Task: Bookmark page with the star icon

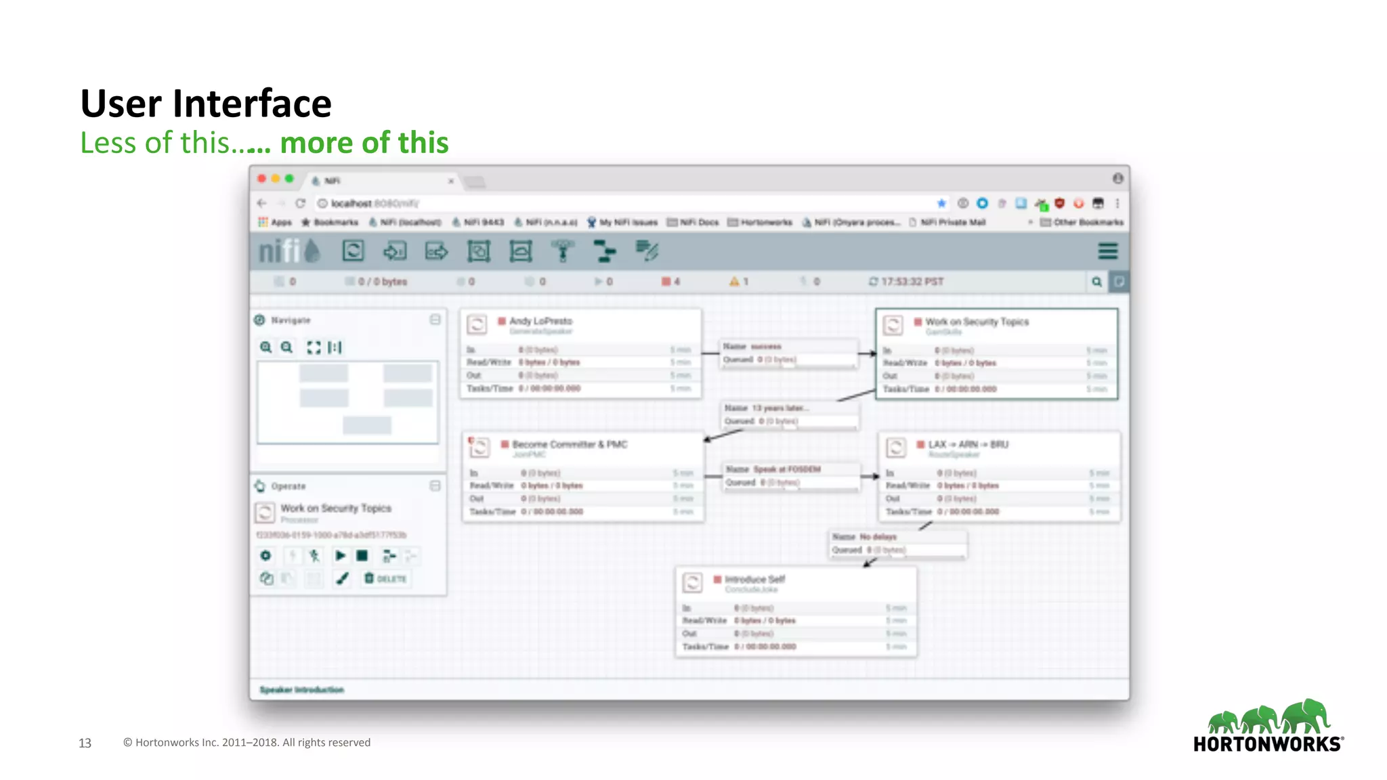Action: point(941,203)
